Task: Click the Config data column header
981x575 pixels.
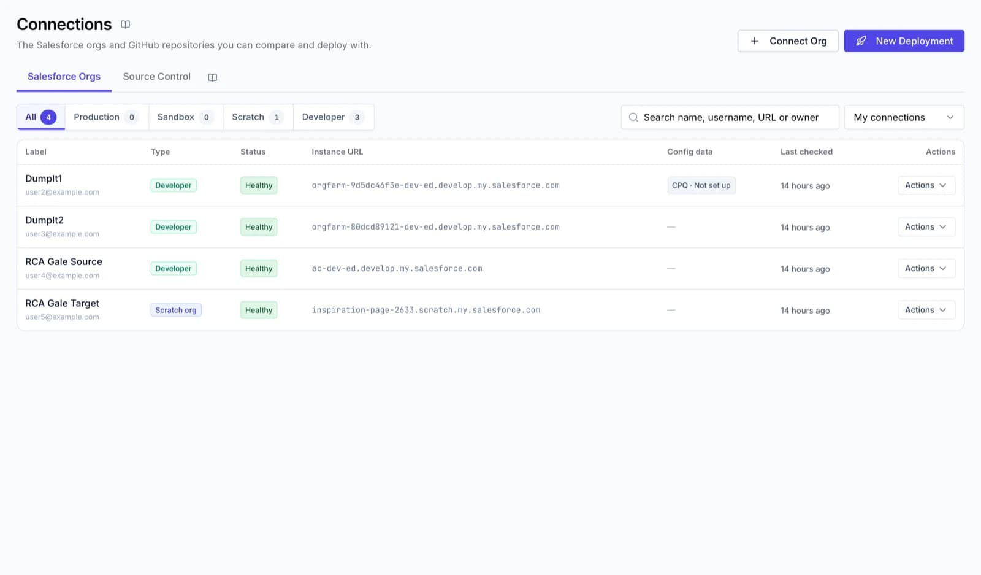Action: tap(690, 152)
